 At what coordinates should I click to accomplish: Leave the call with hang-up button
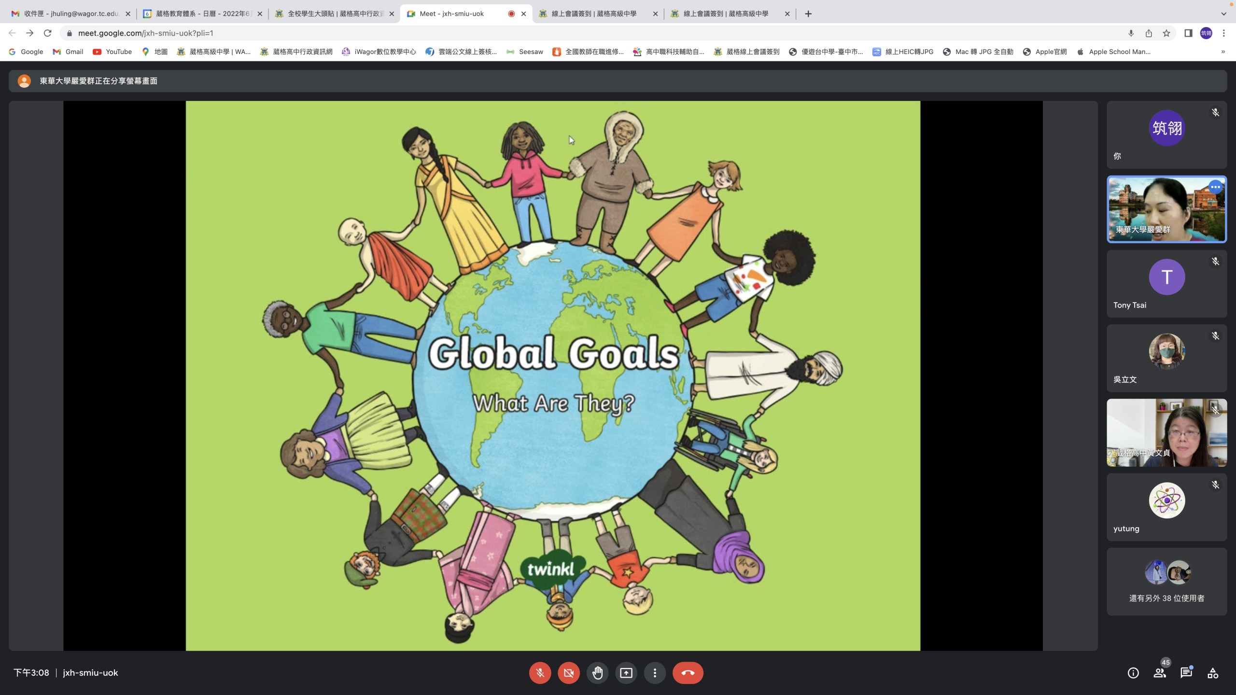click(x=688, y=673)
